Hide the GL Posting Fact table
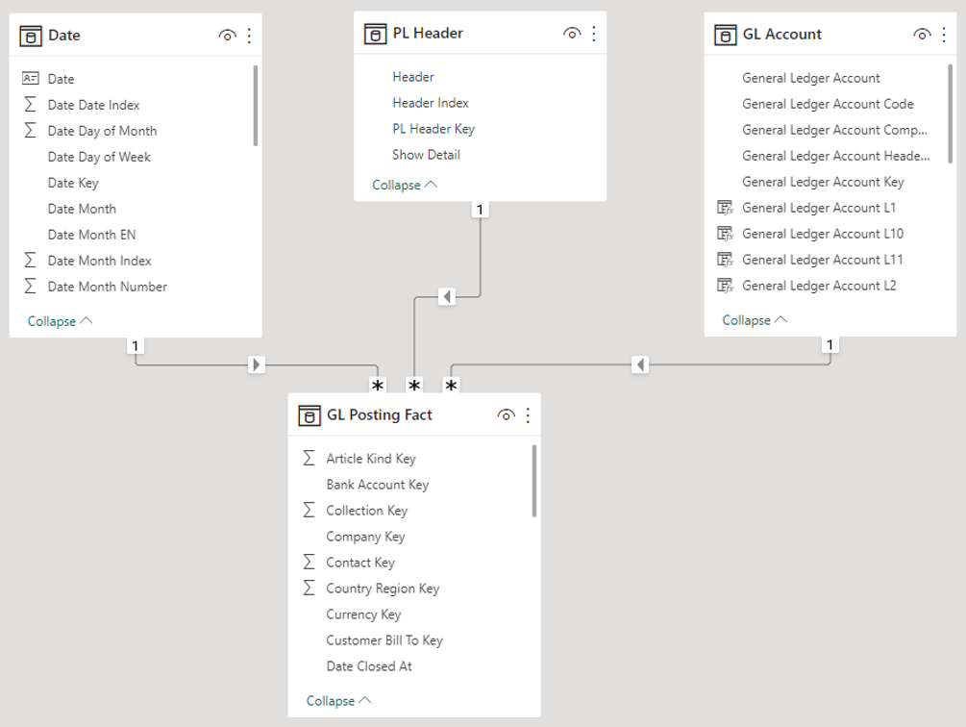 [x=506, y=415]
